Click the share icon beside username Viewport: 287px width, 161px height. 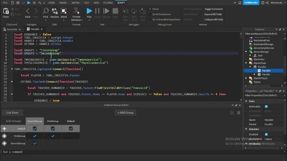[x=267, y=3]
